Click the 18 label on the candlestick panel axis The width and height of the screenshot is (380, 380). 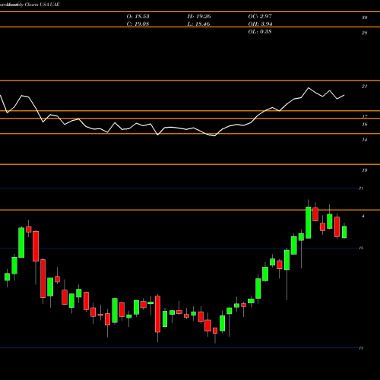pos(361,248)
